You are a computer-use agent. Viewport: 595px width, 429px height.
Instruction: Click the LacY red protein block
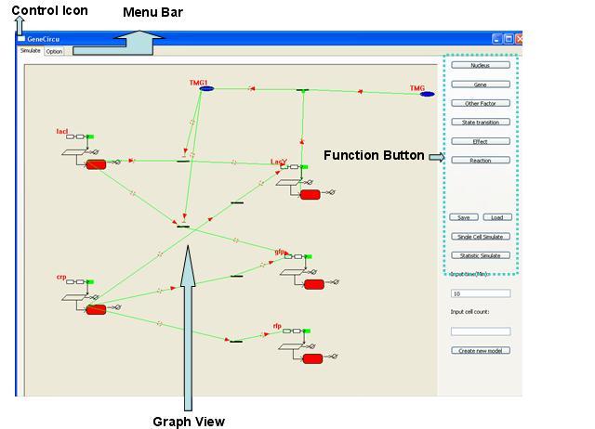point(310,194)
